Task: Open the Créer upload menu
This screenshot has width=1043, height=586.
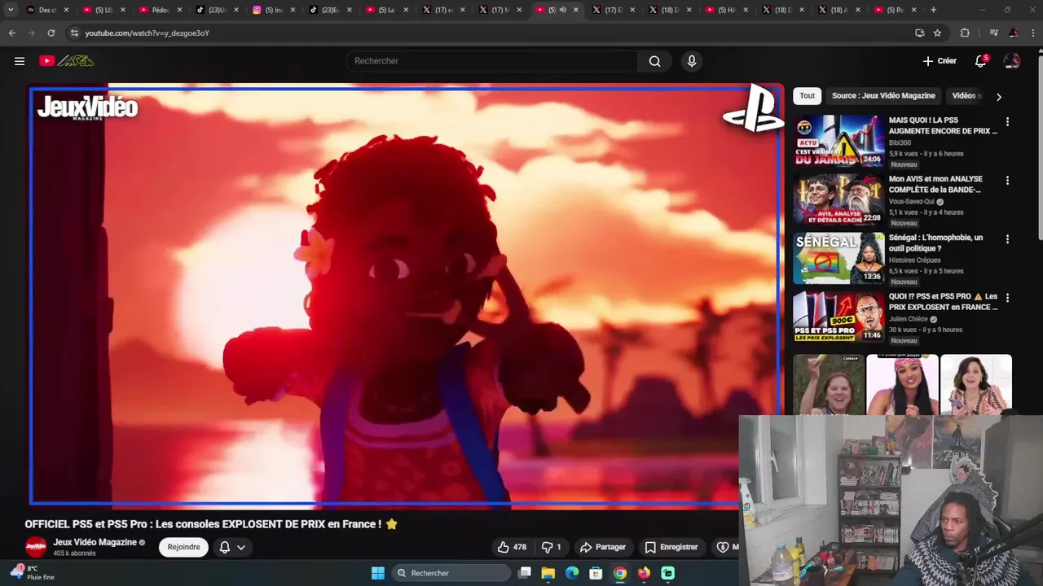Action: 940,61
